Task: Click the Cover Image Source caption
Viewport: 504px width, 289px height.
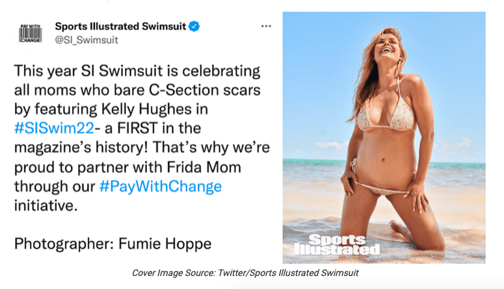Action: pos(245,273)
